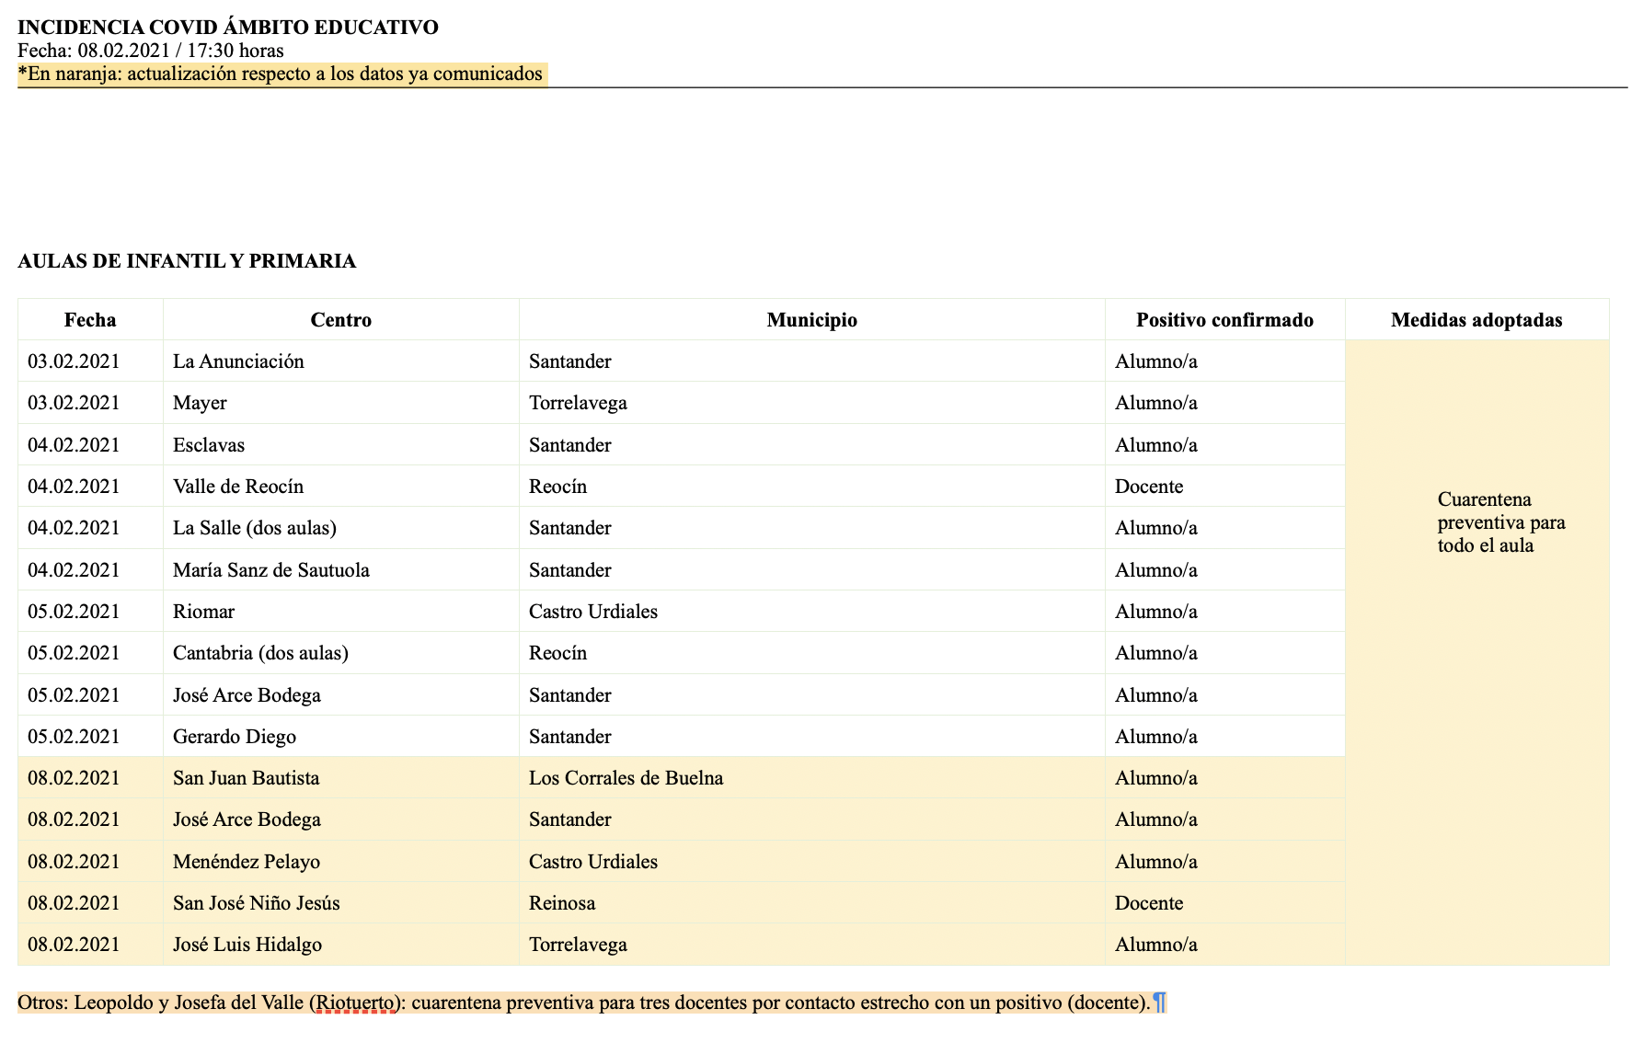The image size is (1643, 1043).
Task: Click the paragraph mark after the Otros note
Action: pyautogui.click(x=1159, y=1003)
